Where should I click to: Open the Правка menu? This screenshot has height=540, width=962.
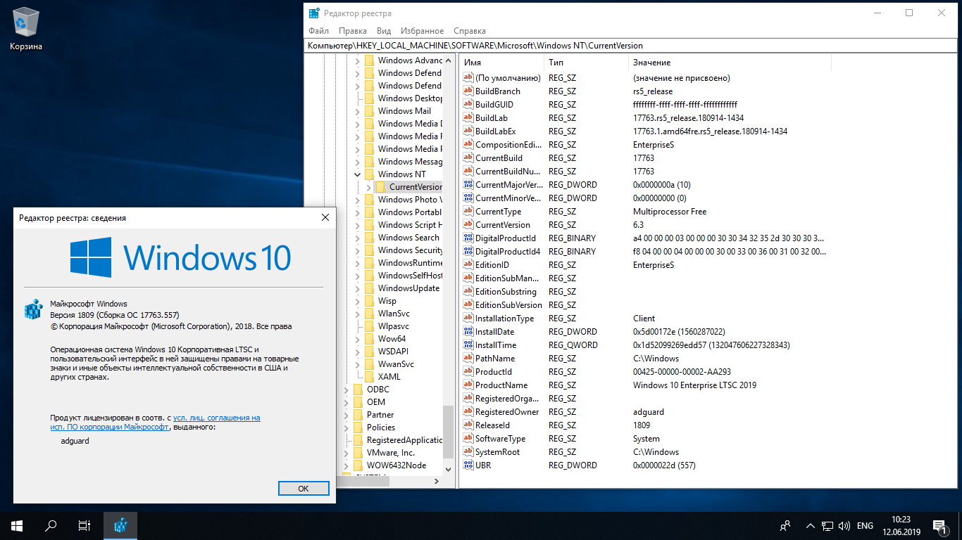tap(352, 31)
